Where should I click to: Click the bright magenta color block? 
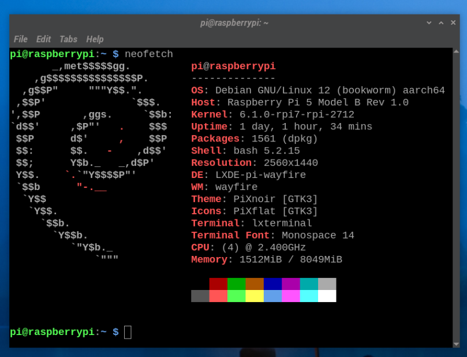291,296
